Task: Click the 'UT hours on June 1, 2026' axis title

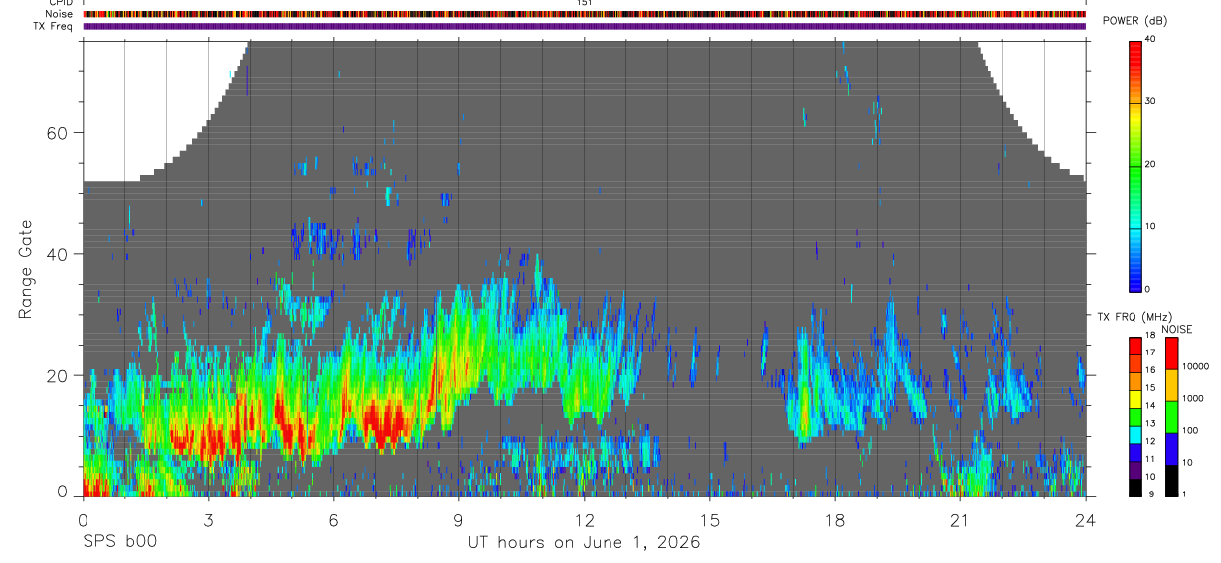Action: click(584, 543)
